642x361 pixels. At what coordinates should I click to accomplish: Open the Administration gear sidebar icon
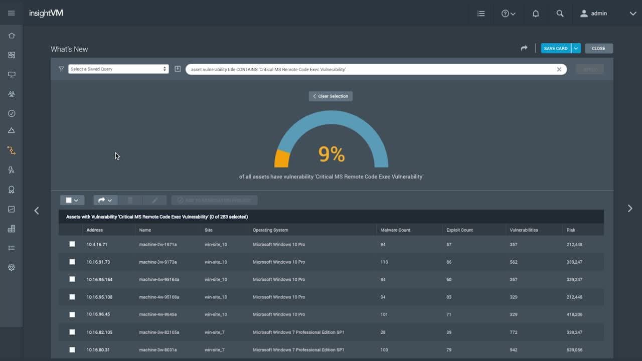tap(12, 267)
